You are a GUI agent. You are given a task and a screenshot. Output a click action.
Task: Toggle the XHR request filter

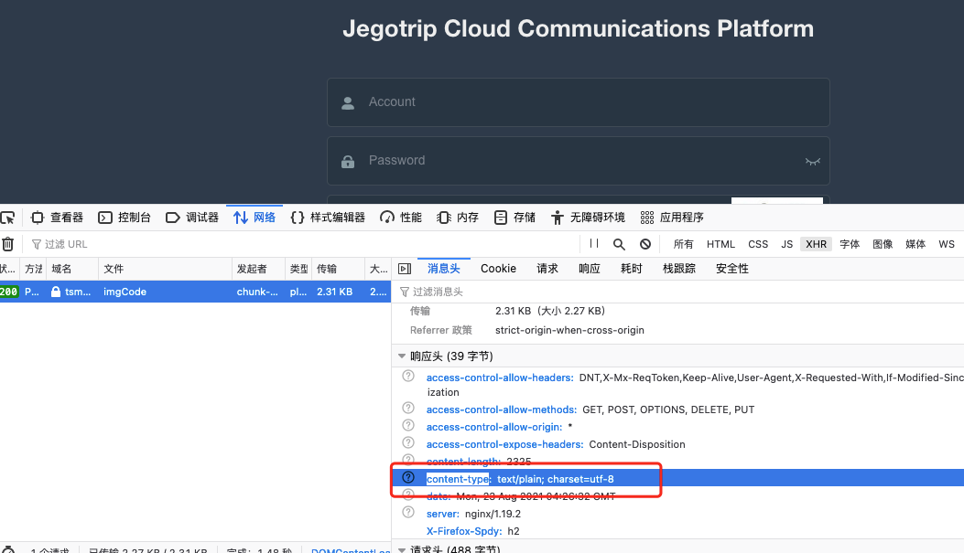[x=816, y=244]
